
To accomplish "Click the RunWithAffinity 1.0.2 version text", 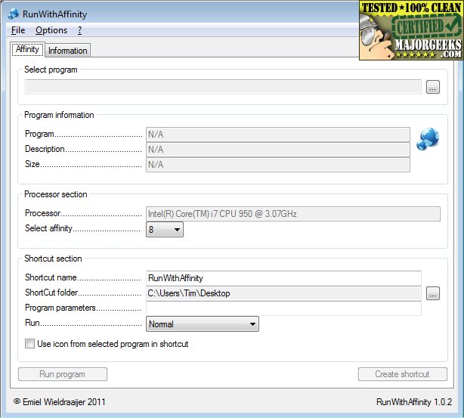I will (414, 402).
